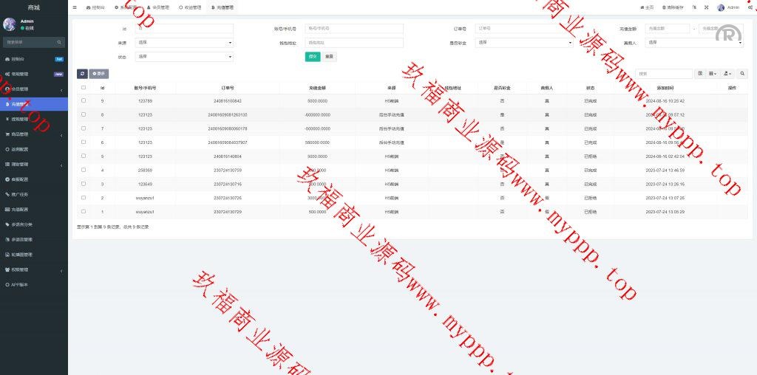Click the search magnifier icon above table
Viewport: 757px width, 375px height.
click(x=743, y=74)
